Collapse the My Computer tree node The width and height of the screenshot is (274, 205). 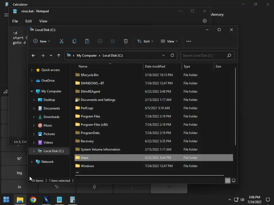click(32, 91)
